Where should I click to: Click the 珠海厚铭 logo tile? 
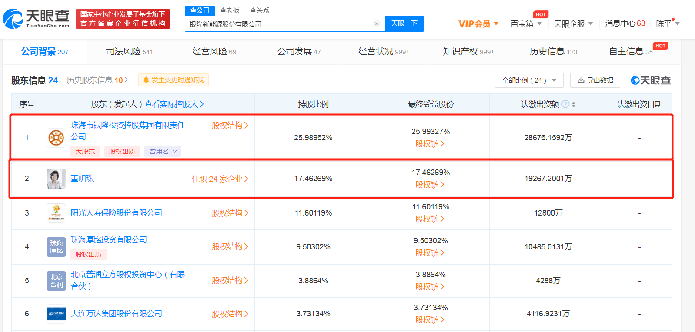click(56, 247)
